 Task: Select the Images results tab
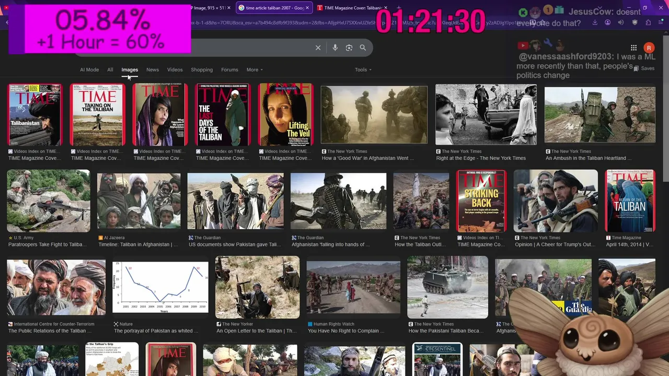pos(130,69)
